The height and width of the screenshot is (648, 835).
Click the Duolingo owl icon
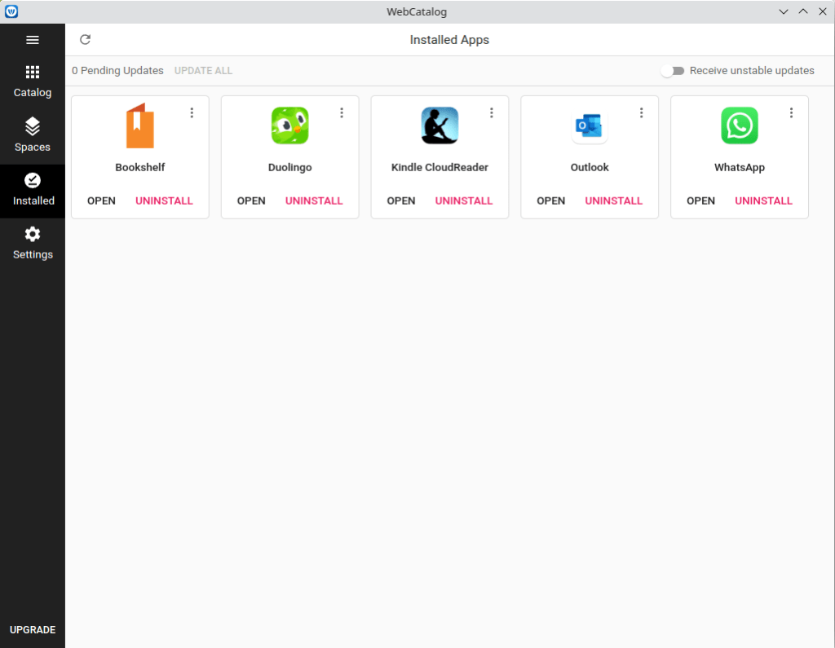coord(289,126)
